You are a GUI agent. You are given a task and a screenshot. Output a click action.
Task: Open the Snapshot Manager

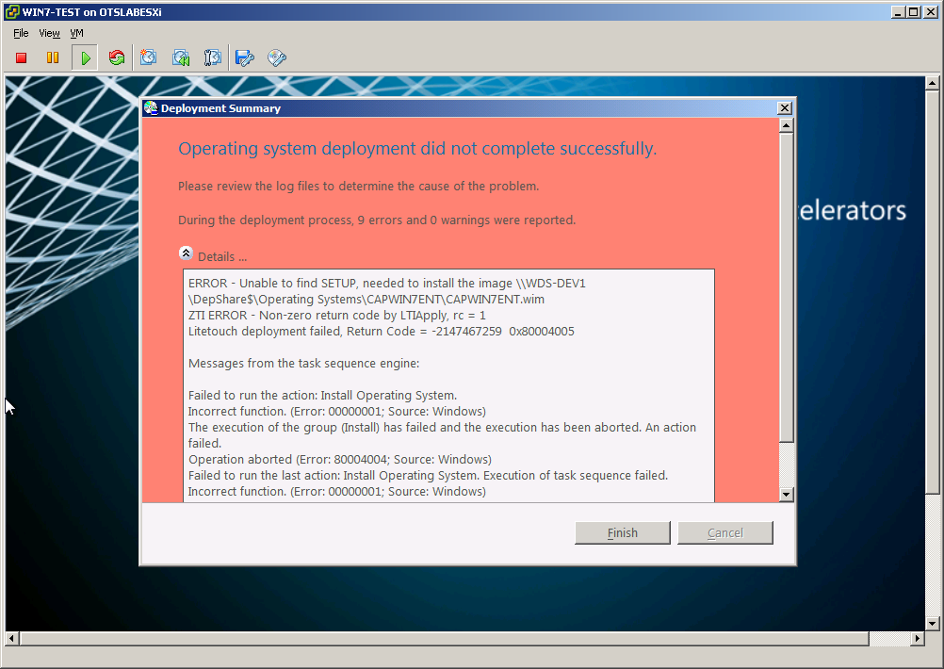click(213, 58)
